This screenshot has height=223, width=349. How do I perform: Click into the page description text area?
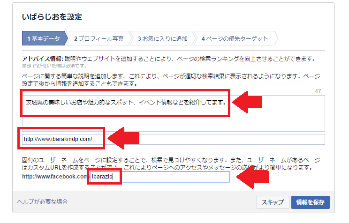click(x=174, y=113)
